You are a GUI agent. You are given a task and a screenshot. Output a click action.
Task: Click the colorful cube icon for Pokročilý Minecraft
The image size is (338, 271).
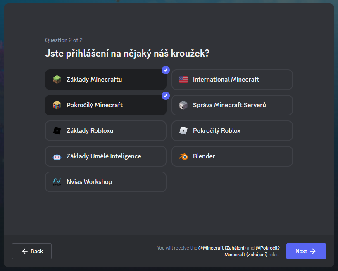click(57, 105)
